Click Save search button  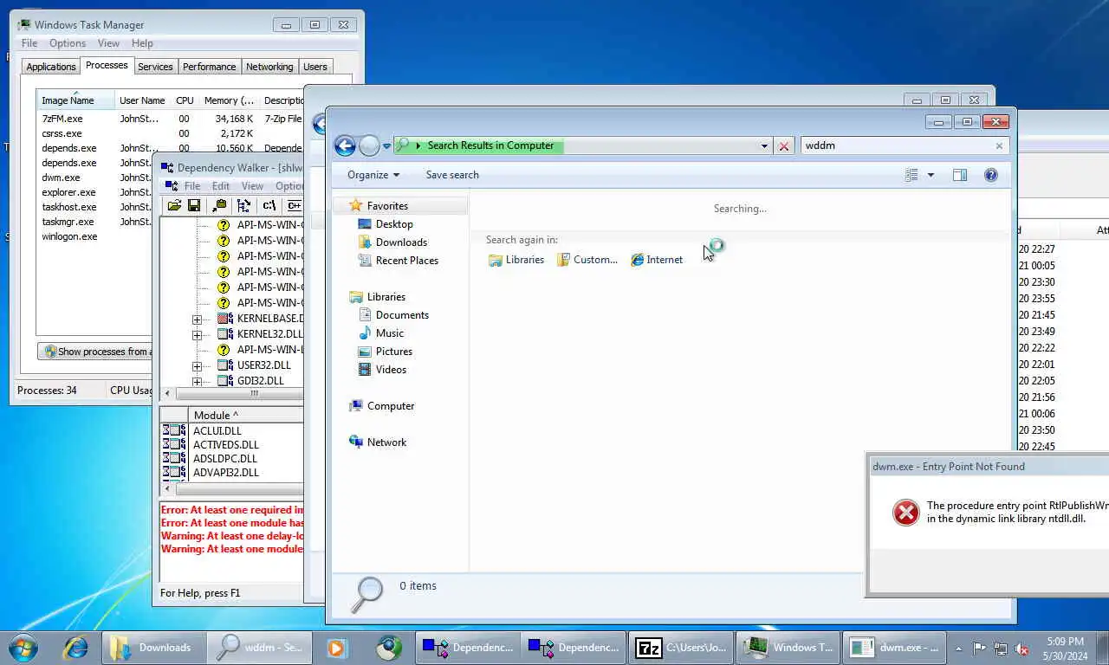pyautogui.click(x=452, y=175)
